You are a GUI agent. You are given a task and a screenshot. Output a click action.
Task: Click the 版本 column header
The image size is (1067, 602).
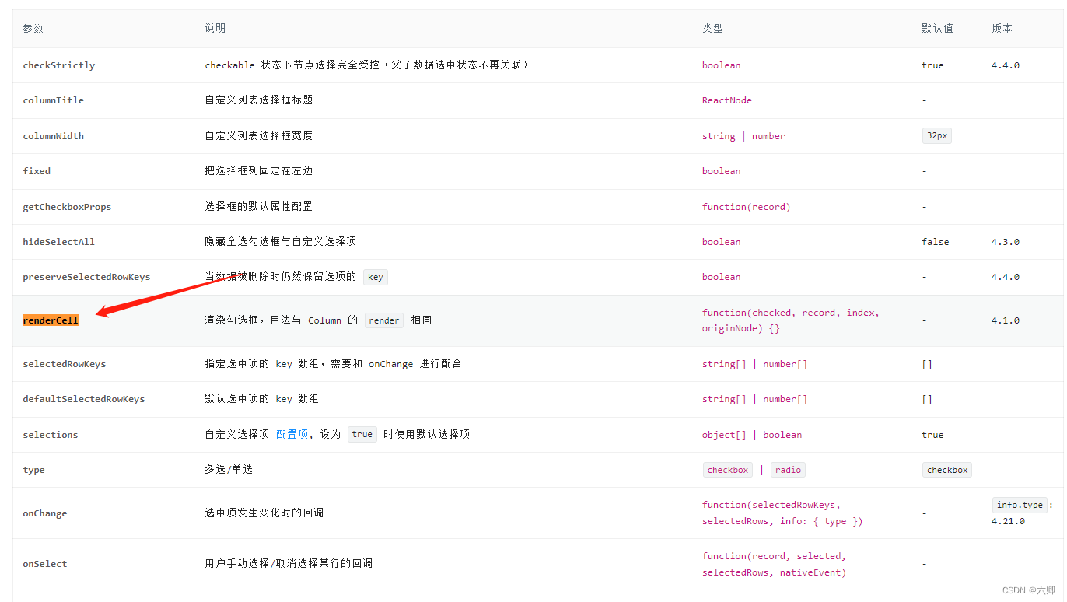click(x=1001, y=27)
